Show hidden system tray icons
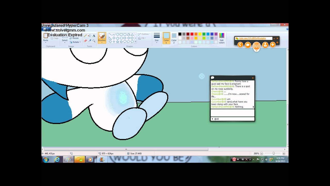This screenshot has width=330, height=186. tap(254, 160)
